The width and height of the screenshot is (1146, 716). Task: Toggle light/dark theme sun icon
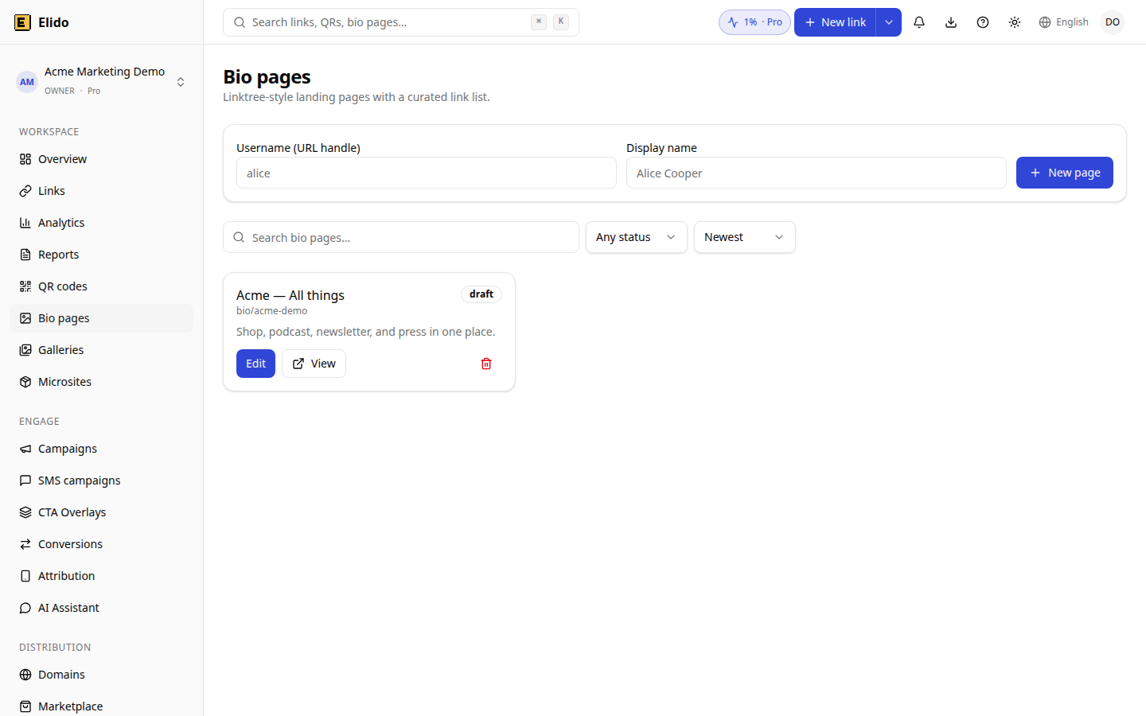pos(1015,22)
